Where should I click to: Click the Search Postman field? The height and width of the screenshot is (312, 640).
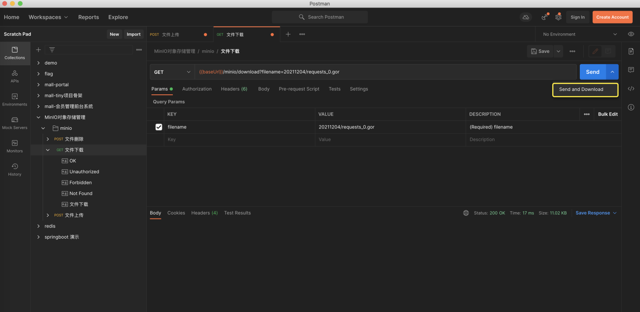point(320,17)
